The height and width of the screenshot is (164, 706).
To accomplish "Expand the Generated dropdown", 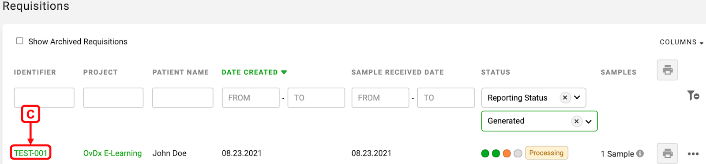I will pos(589,122).
